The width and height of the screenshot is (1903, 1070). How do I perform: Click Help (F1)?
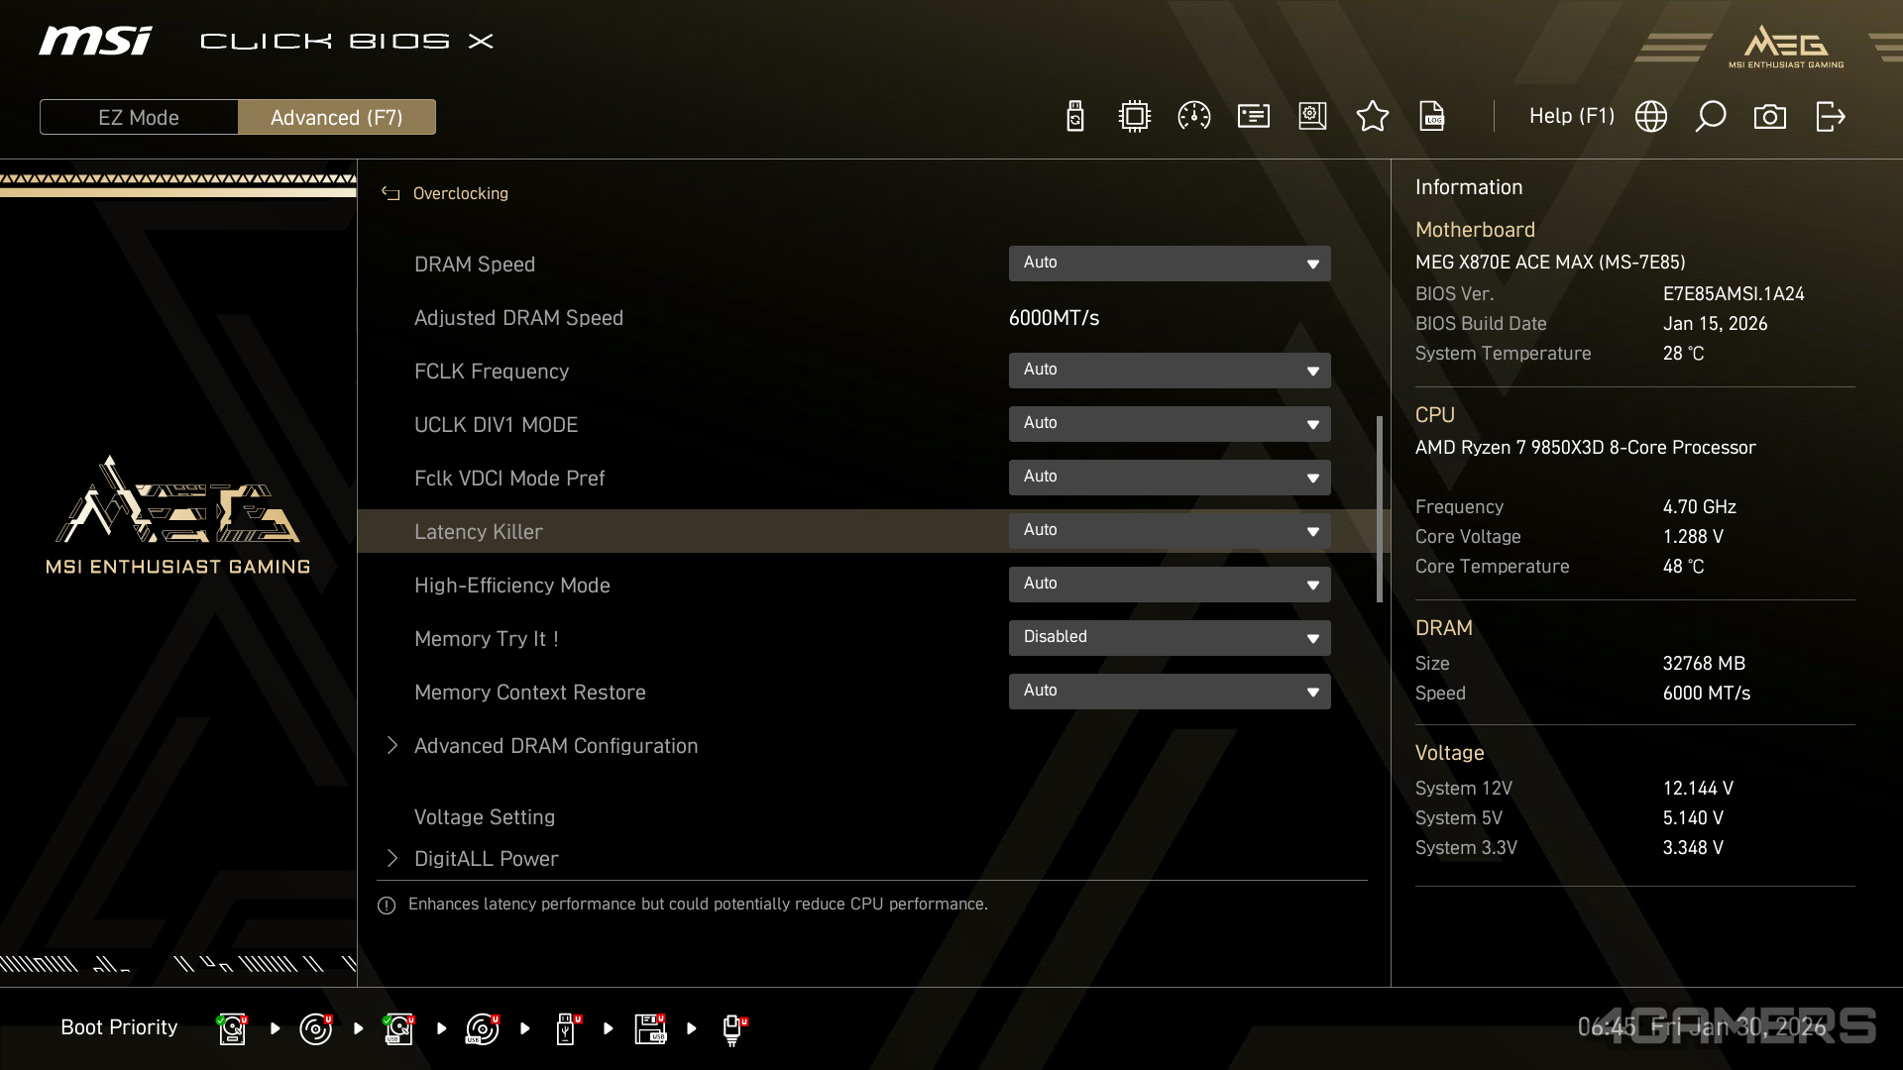tap(1571, 116)
